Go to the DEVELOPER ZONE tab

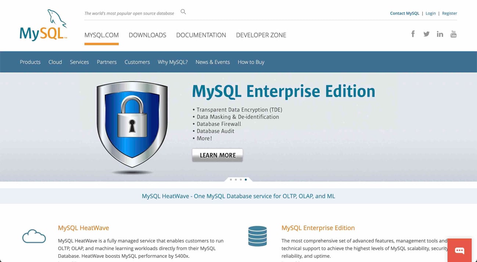[x=261, y=35]
